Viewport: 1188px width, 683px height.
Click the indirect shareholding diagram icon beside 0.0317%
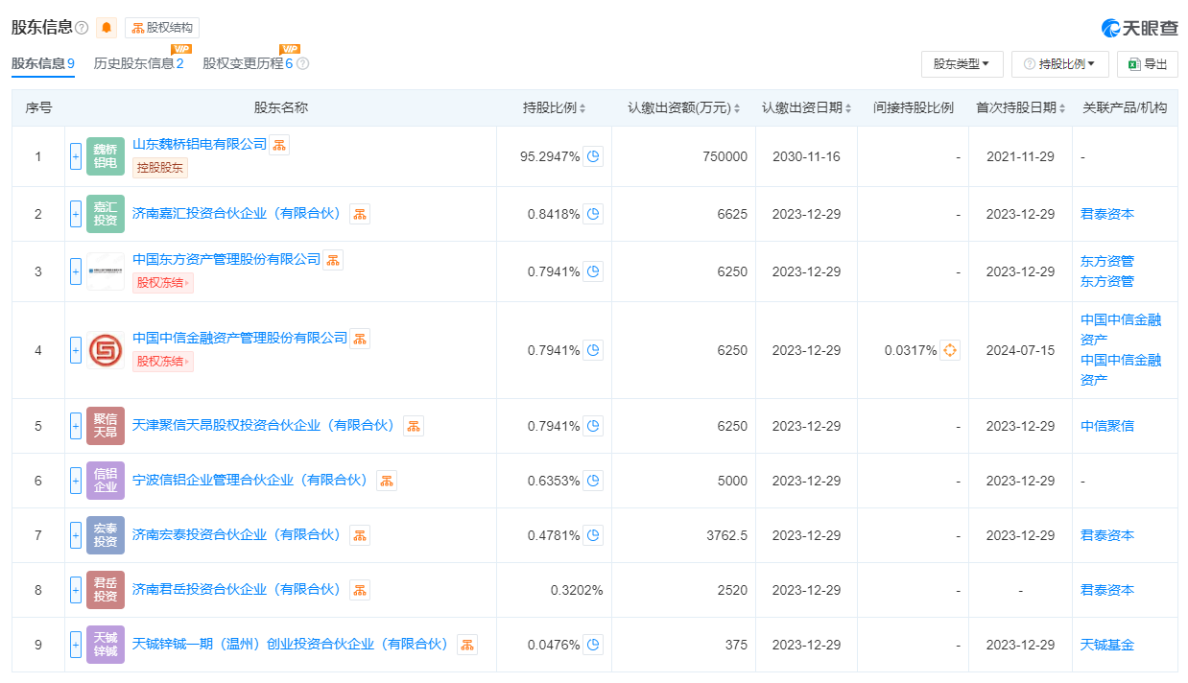click(x=949, y=350)
